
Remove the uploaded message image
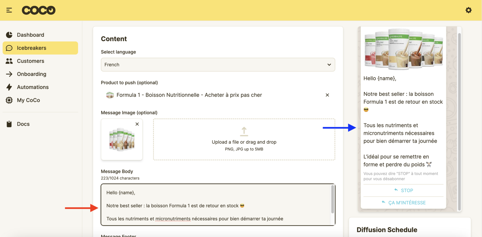[x=137, y=124]
